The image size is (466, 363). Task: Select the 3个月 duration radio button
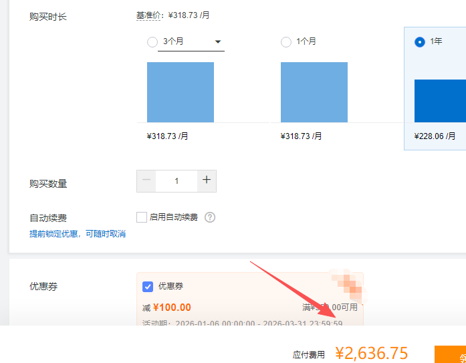(x=152, y=42)
